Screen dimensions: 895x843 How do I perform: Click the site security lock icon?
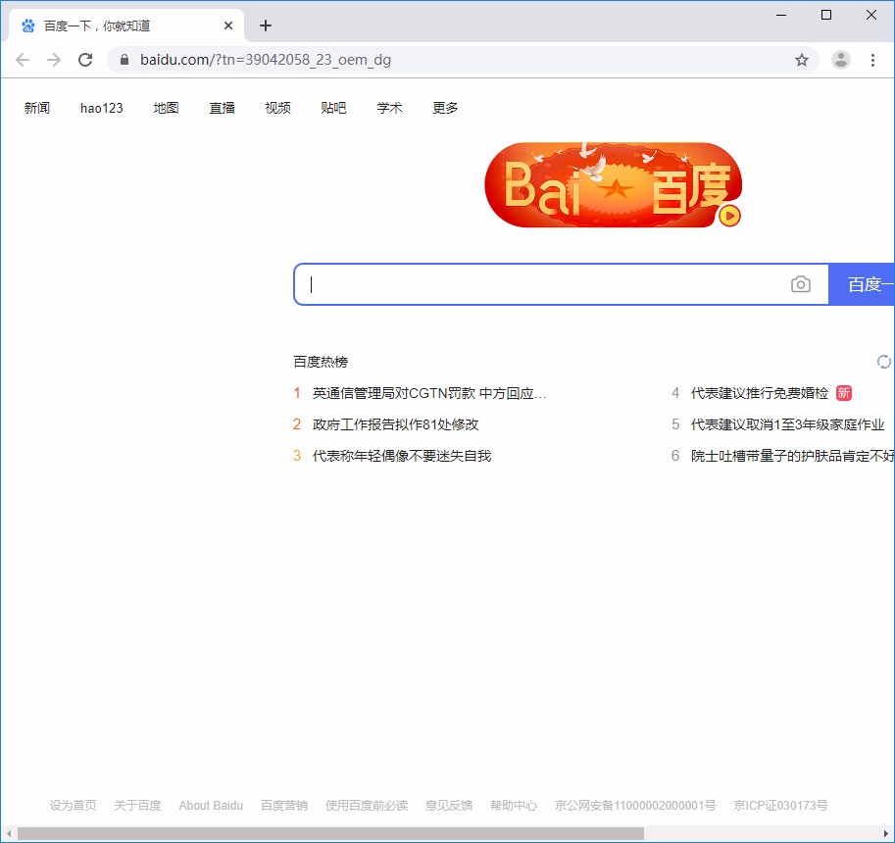pyautogui.click(x=124, y=59)
